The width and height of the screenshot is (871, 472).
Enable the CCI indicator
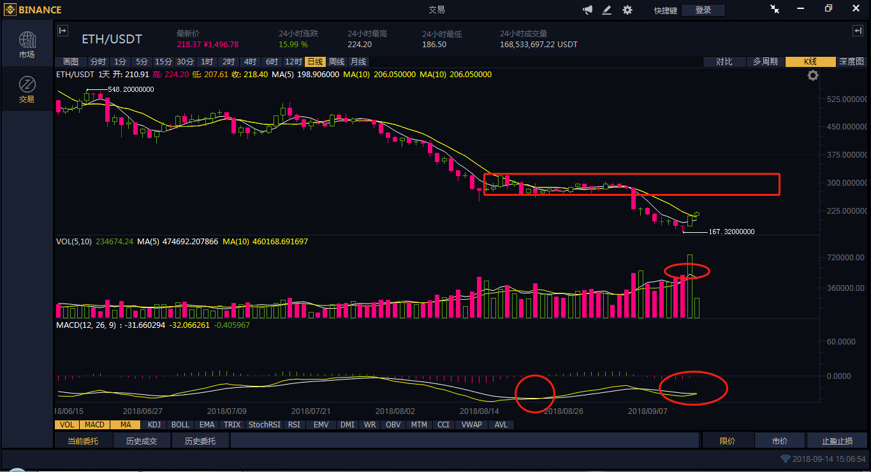443,424
